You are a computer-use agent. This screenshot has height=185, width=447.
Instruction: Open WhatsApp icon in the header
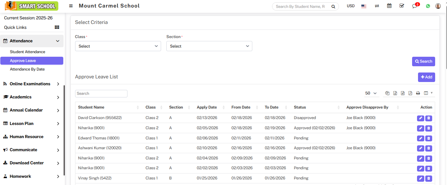point(428,6)
